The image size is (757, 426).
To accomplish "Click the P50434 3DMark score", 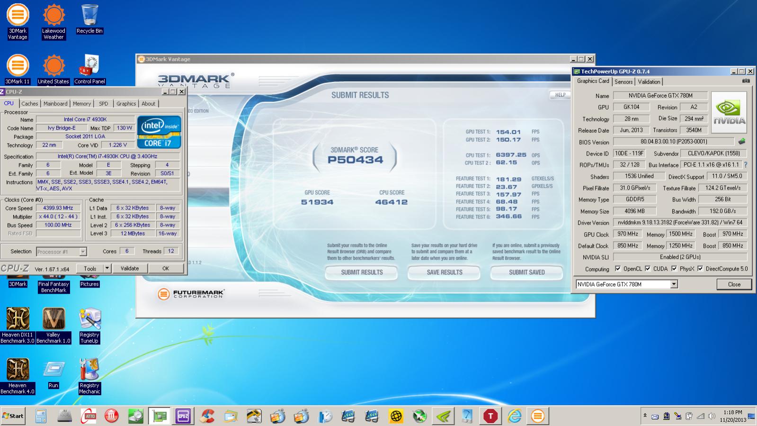I will (x=355, y=160).
